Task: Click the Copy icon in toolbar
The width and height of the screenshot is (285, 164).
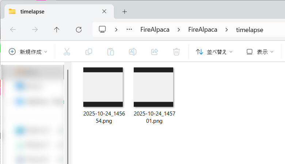Action: tap(88, 52)
